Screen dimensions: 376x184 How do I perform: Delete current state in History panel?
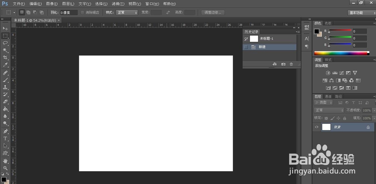(x=291, y=64)
